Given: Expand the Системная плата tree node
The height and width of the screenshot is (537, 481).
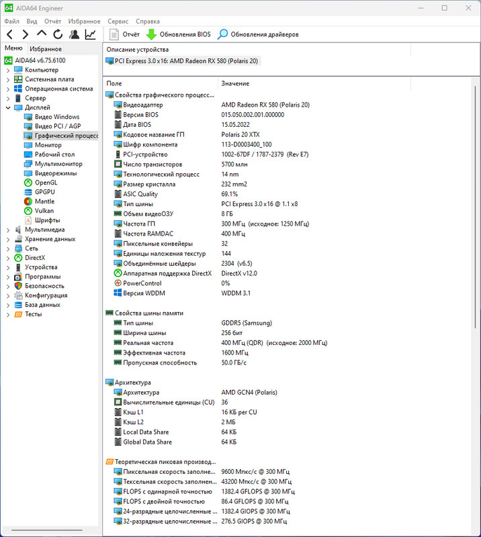Looking at the screenshot, I should point(8,79).
